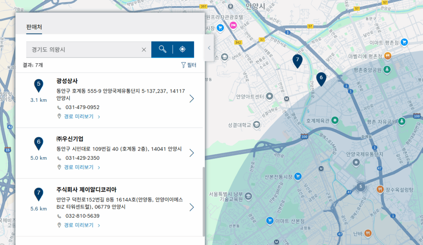Click the pink hotel icon near 관광호텔
Viewport: 423px width, 245px height.
pyautogui.click(x=233, y=25)
